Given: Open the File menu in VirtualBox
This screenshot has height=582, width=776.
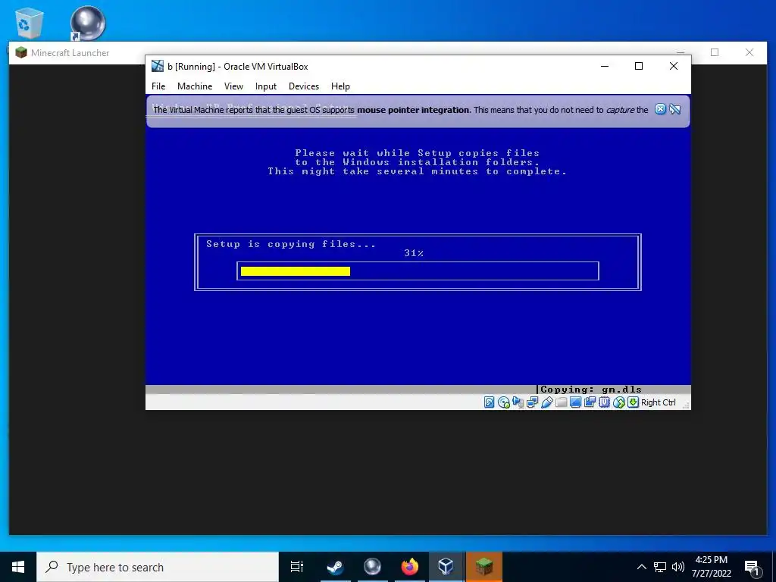Looking at the screenshot, I should [158, 86].
